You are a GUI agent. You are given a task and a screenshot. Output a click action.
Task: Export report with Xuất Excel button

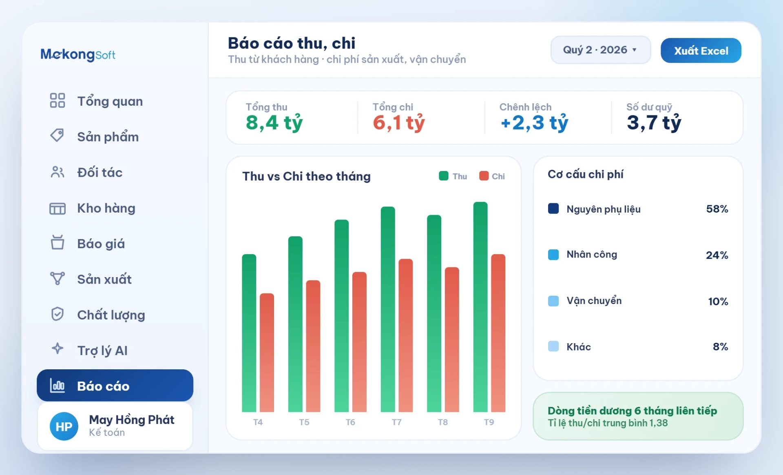(x=701, y=51)
